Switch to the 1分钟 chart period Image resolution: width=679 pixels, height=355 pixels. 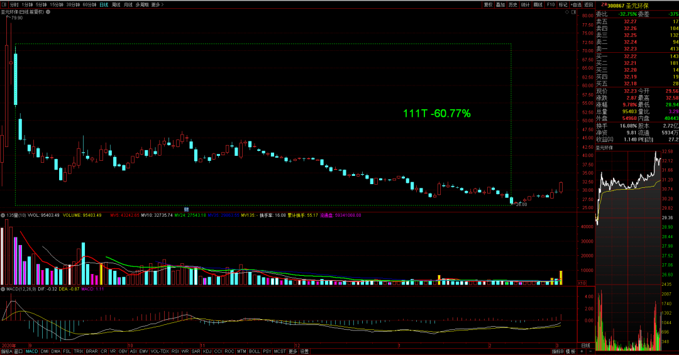(x=27, y=5)
